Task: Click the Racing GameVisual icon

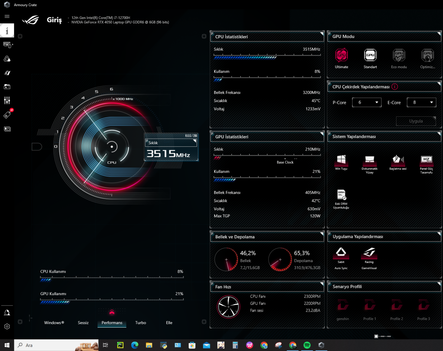Action: tap(369, 253)
